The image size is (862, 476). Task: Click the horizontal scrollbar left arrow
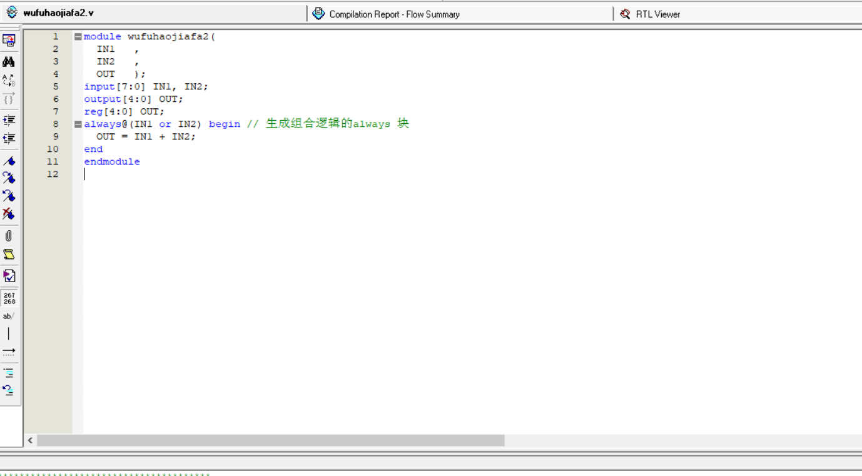click(x=30, y=440)
